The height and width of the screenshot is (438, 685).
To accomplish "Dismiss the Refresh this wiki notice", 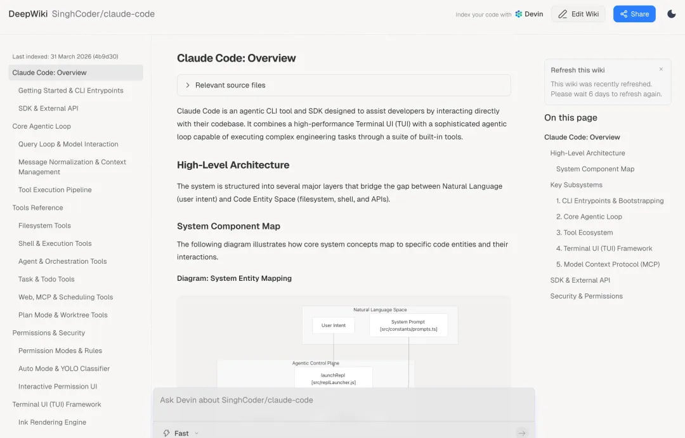I will (661, 70).
